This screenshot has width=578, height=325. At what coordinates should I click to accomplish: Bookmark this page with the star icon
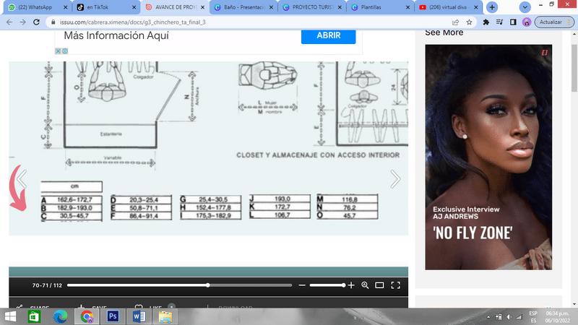click(x=469, y=22)
